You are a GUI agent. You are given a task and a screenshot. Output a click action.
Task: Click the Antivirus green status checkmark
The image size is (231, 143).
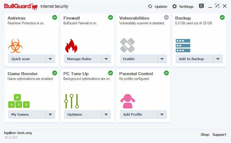click(x=55, y=17)
